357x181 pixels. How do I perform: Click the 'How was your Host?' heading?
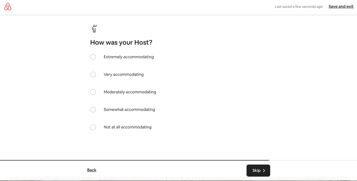coord(121,42)
